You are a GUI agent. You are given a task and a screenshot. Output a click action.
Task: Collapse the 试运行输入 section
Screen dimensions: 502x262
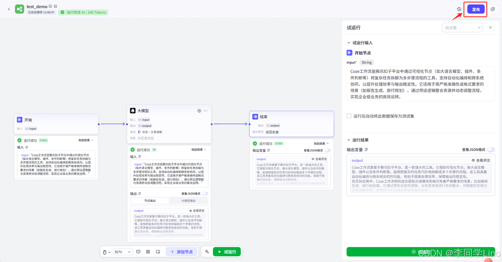[x=349, y=43]
